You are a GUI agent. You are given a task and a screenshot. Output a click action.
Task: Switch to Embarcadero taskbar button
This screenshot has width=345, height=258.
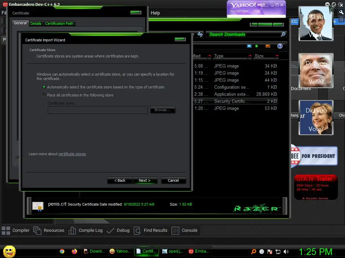point(199,251)
